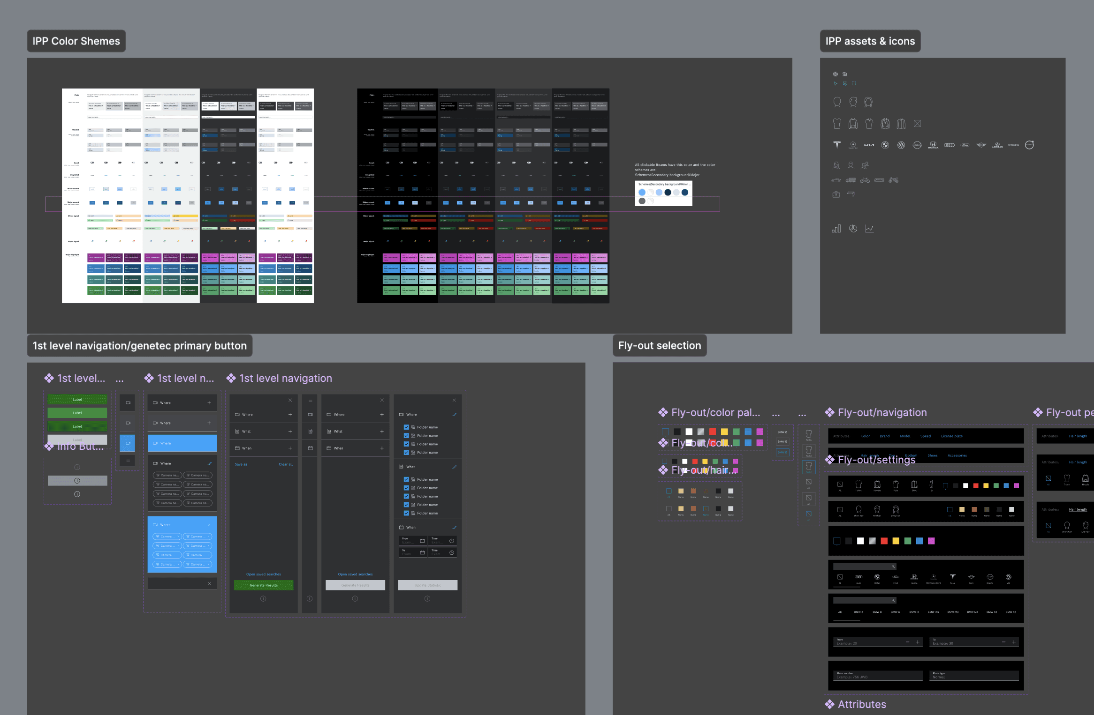Viewport: 1094px width, 715px height.
Task: Pick gray swatch in Schemes/Secondary background card
Action: pyautogui.click(x=642, y=201)
